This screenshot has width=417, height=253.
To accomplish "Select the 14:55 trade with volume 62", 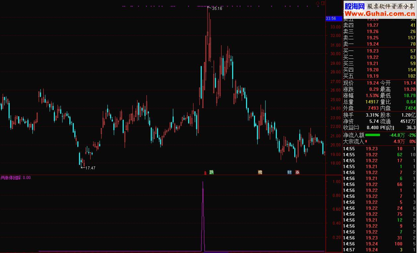I will coord(380,155).
